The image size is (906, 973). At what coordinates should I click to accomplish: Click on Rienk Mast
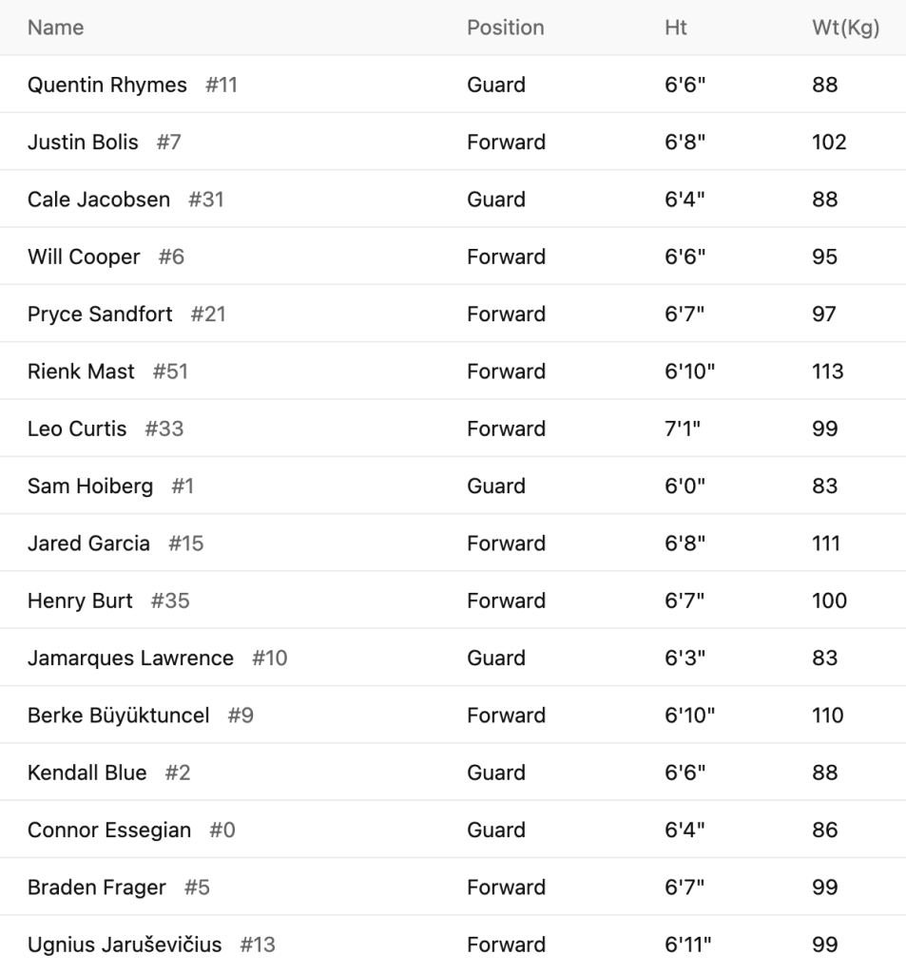(81, 372)
